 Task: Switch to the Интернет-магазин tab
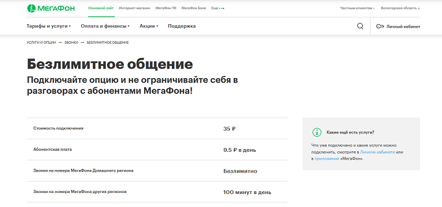pyautogui.click(x=135, y=8)
